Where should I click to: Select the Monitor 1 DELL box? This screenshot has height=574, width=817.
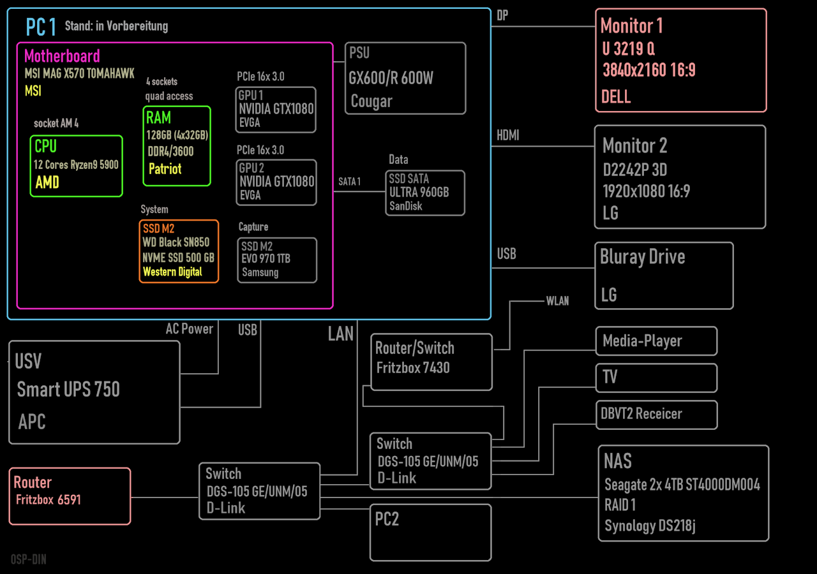click(x=681, y=61)
